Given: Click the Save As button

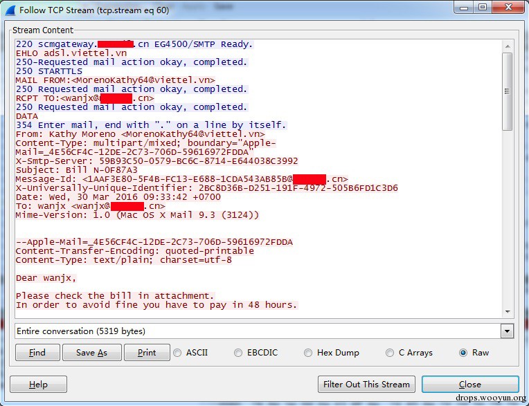Looking at the screenshot, I should pyautogui.click(x=91, y=353).
